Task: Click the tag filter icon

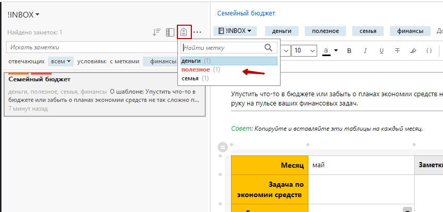Action: [x=184, y=32]
